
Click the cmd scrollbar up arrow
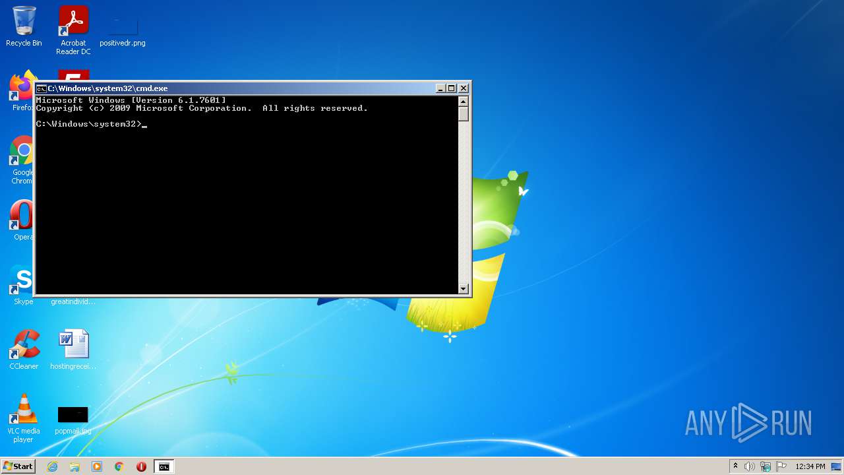(x=463, y=101)
